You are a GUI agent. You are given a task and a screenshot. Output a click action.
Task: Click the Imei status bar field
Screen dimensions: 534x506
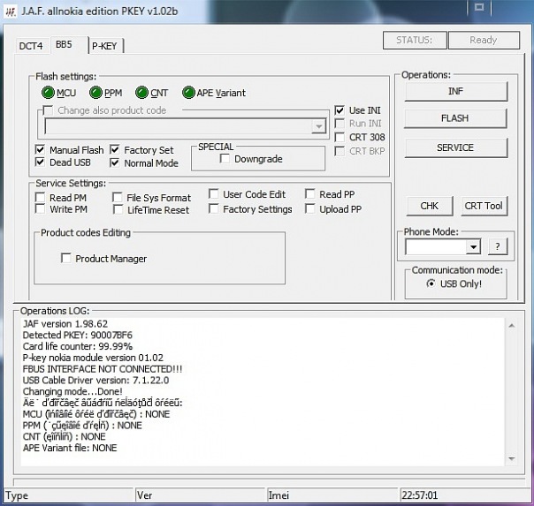point(332,495)
